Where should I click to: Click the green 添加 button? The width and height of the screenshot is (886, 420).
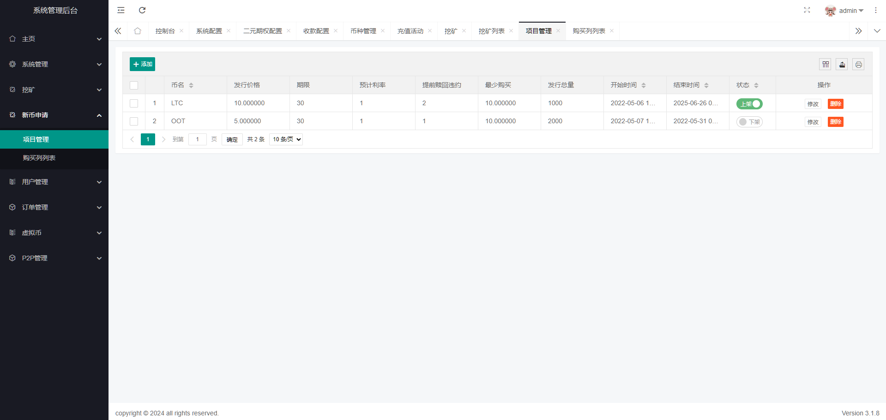[142, 64]
